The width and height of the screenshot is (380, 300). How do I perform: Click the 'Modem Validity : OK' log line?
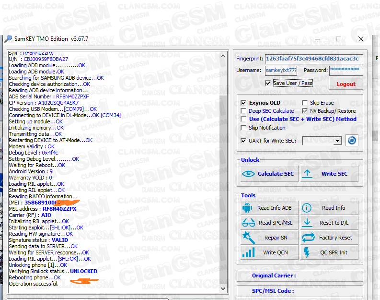[x=32, y=146]
